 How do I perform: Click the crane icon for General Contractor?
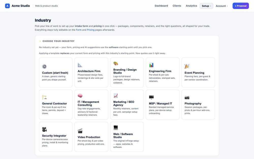point(44,97)
